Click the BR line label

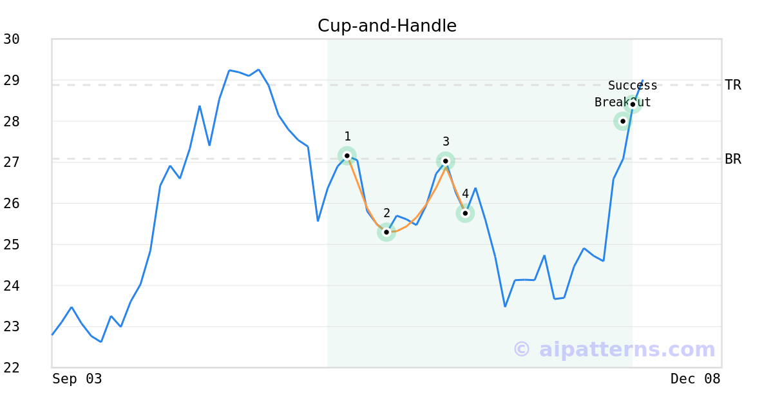[x=732, y=159]
